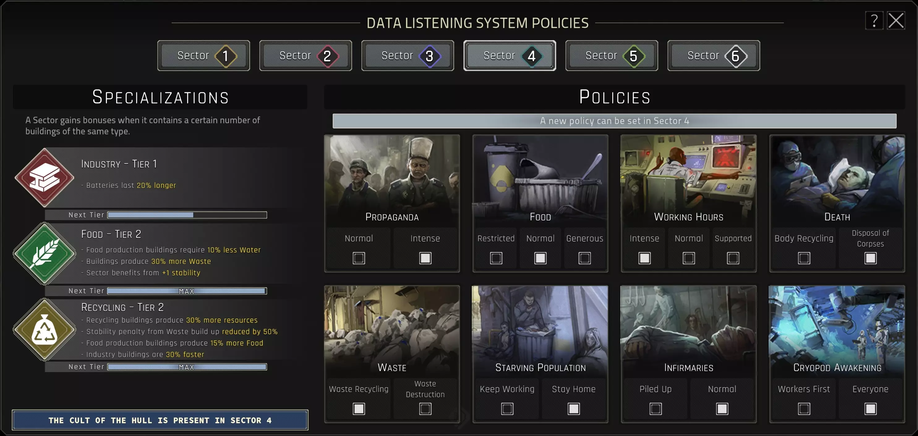Tick Waste Destruction checkbox
The image size is (918, 436).
tap(425, 409)
